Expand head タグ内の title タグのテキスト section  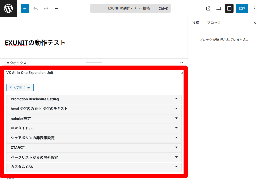[94, 109]
